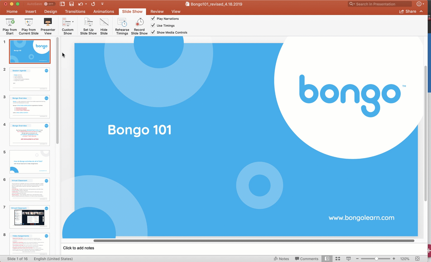The image size is (431, 262).
Task: Click the Hide Slide icon
Action: click(x=104, y=22)
